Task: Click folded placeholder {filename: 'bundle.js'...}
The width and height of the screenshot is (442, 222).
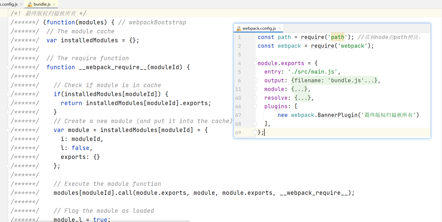Action: (334, 80)
